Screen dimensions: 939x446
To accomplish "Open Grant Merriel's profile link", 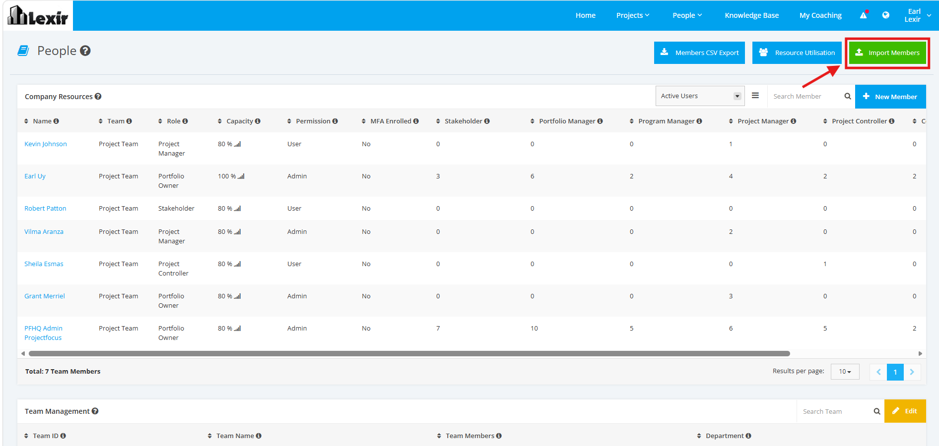I will click(x=45, y=296).
